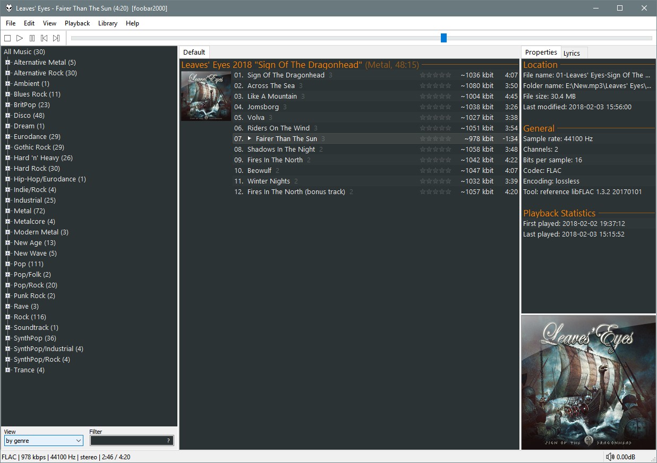657x463 pixels.
Task: Click the large album art panel
Action: (x=588, y=382)
